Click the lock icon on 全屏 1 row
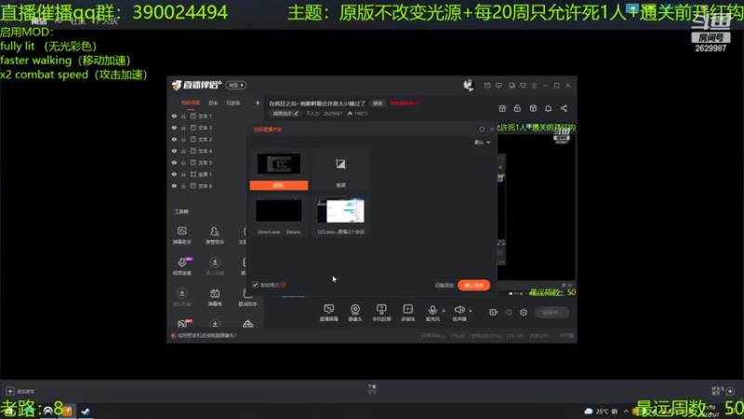The image size is (744, 419). (x=183, y=174)
